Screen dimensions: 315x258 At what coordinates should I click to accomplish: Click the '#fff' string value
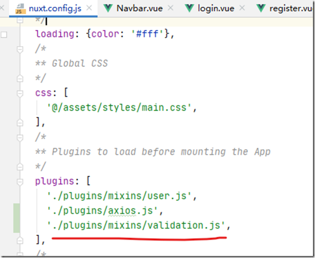click(147, 34)
